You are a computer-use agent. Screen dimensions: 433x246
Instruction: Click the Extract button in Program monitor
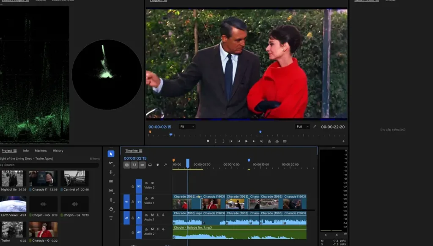(277, 141)
